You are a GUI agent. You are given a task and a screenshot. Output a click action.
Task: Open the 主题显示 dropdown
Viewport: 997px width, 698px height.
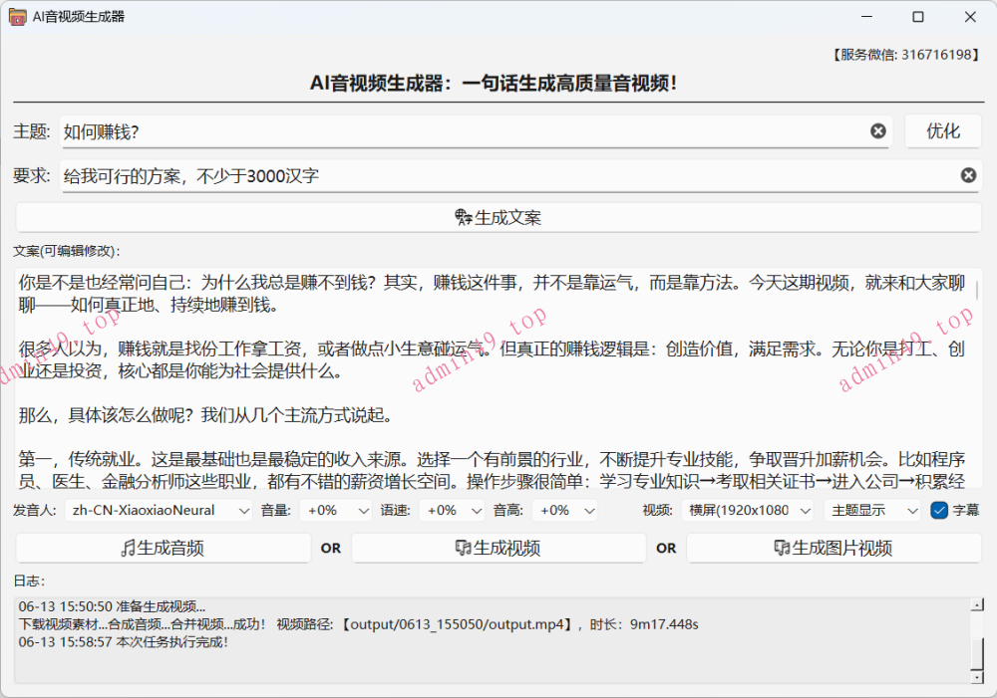[872, 511]
